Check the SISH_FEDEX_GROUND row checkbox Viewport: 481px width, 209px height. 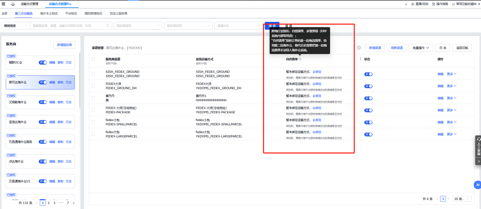pos(93,74)
